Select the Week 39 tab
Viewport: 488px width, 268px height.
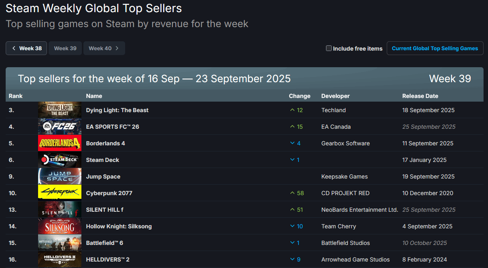tap(65, 48)
